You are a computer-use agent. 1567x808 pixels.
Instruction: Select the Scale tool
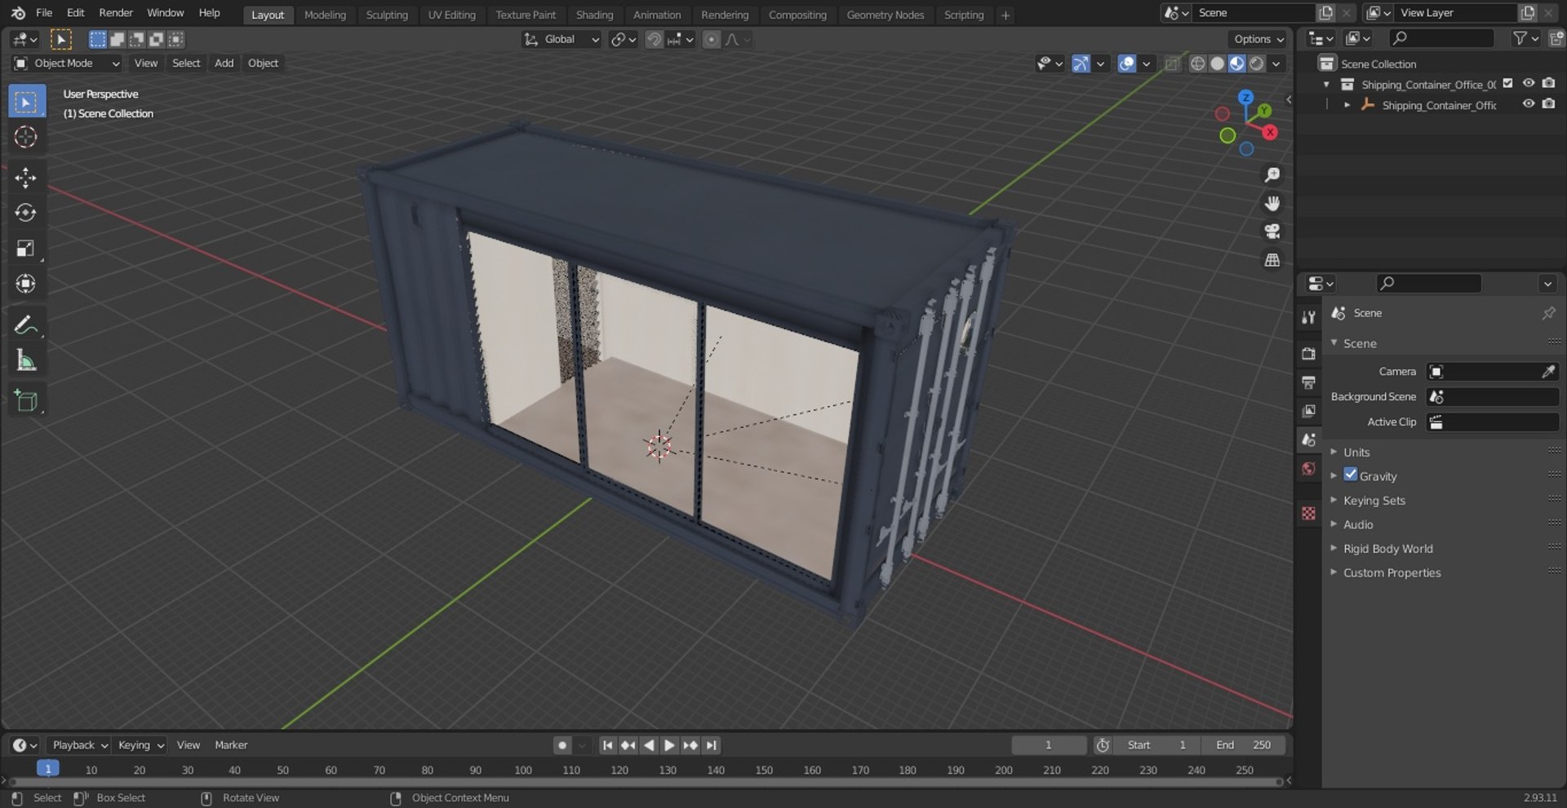[x=26, y=248]
